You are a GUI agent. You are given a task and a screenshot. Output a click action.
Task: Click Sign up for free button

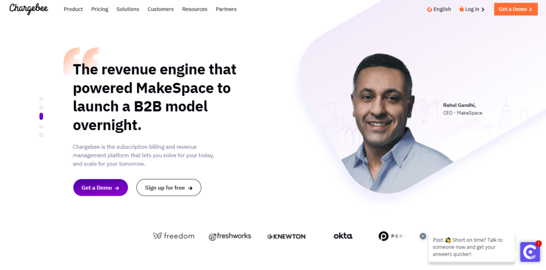[x=169, y=187]
